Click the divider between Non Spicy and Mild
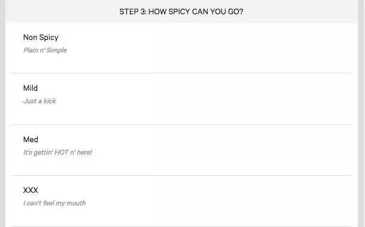365x227 pixels. click(x=181, y=73)
